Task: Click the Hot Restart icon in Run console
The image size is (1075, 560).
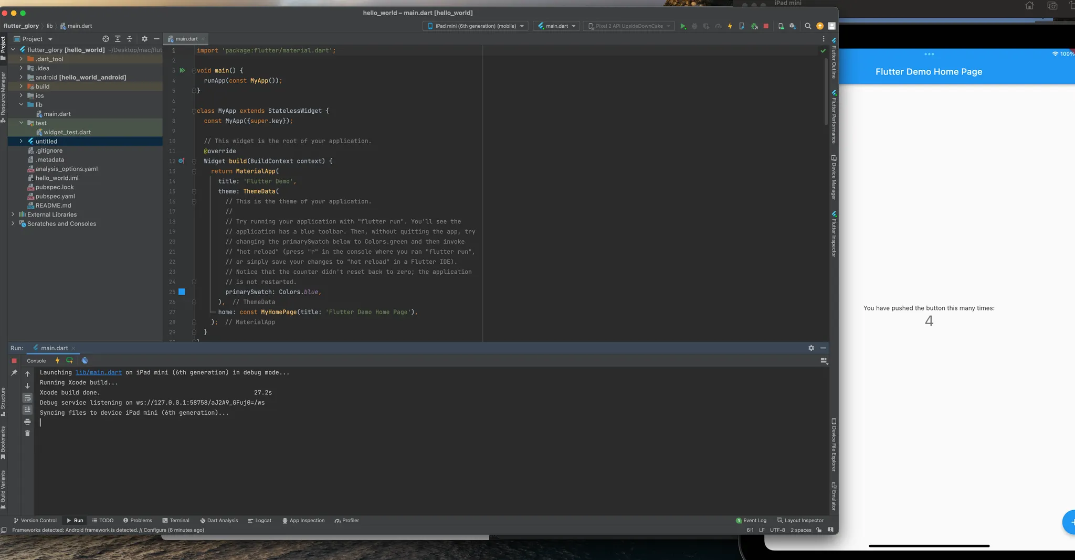Action: point(69,361)
